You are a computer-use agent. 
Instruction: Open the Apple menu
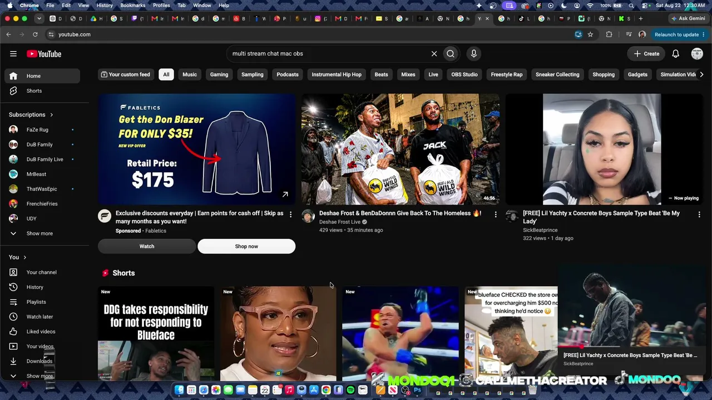click(x=10, y=6)
